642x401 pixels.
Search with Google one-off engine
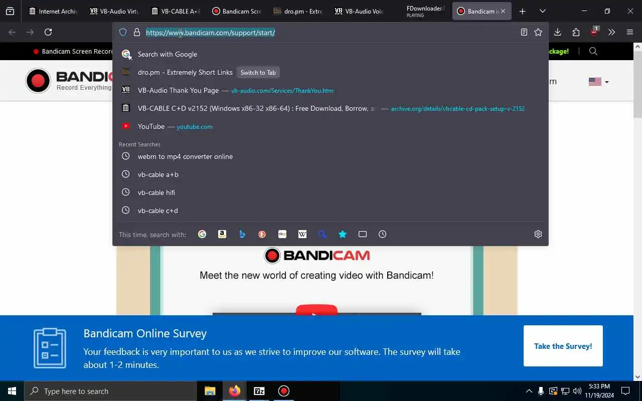tap(202, 234)
